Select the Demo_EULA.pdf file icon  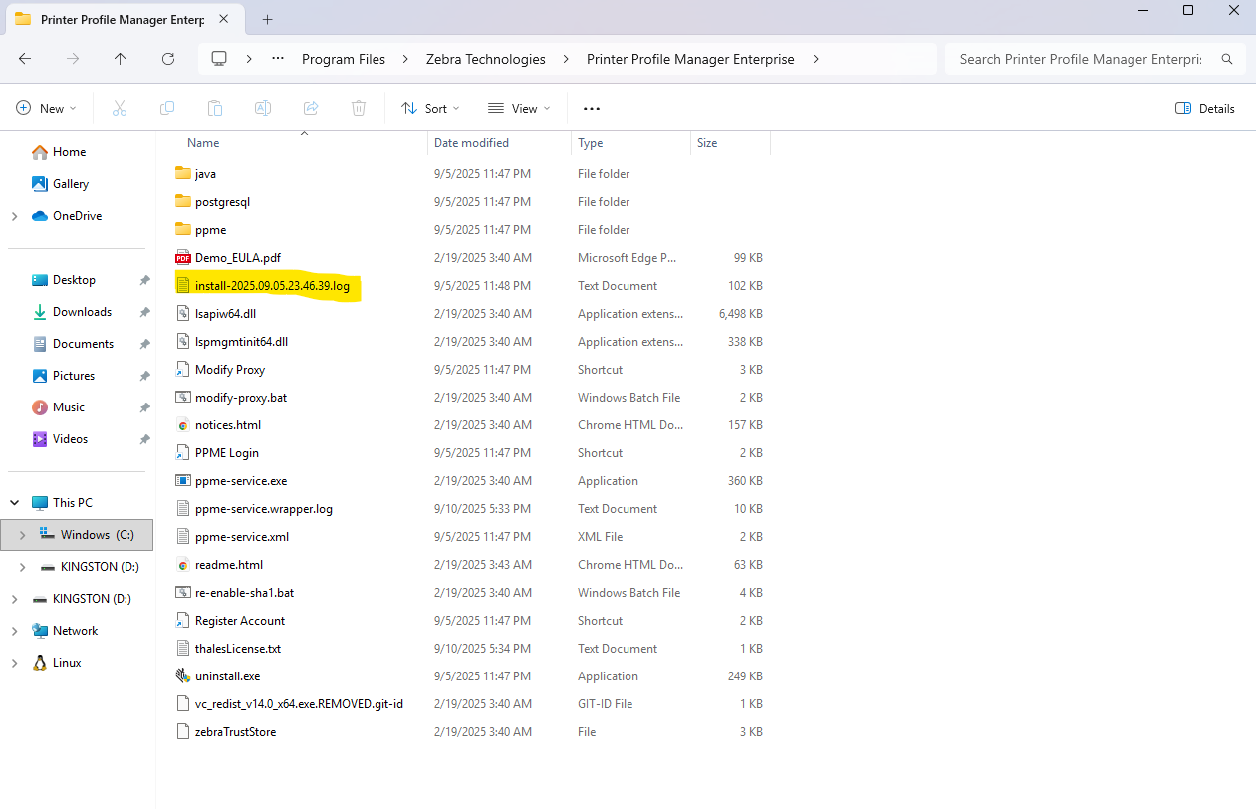183,257
